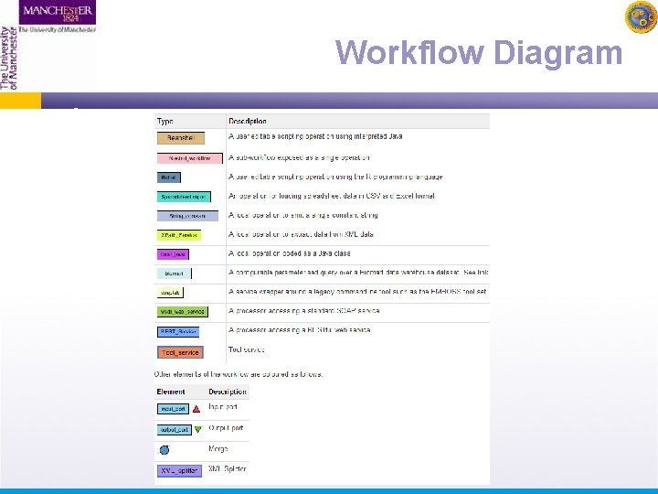Click the purple XML_splitter swatch
658x494 pixels.
(179, 471)
